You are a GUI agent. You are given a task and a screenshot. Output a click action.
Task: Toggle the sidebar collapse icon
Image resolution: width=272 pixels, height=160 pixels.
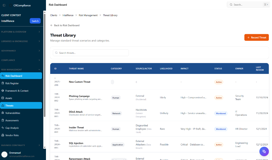(4, 5)
